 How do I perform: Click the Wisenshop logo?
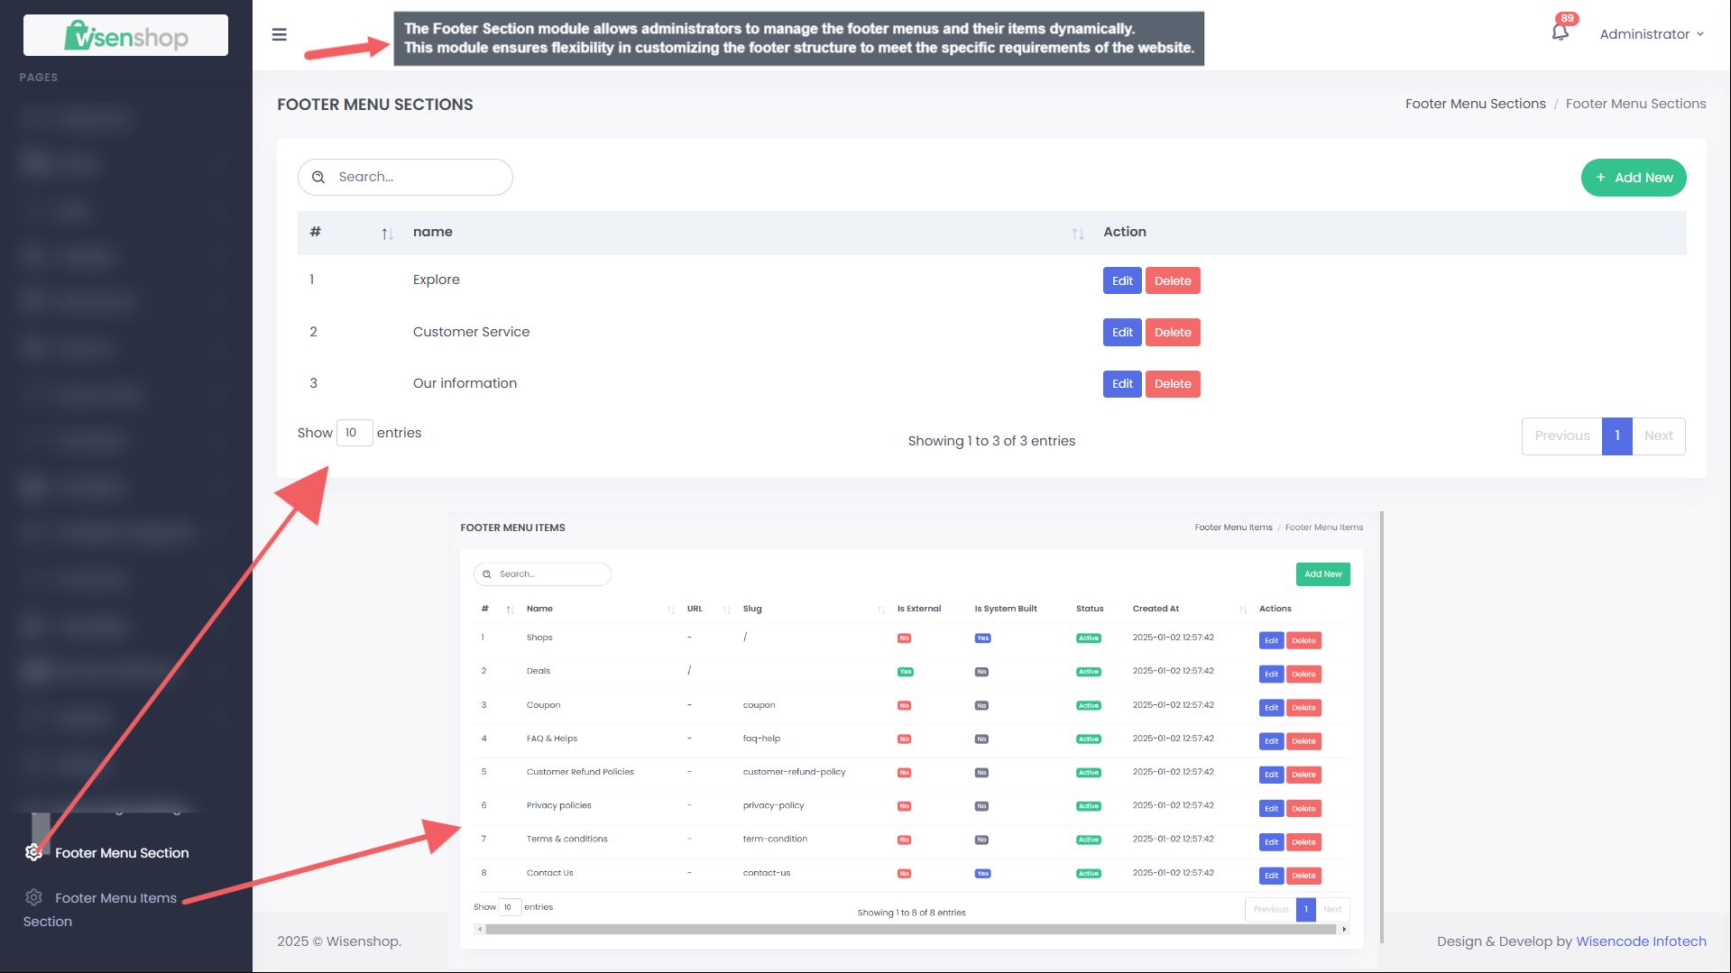125,35
